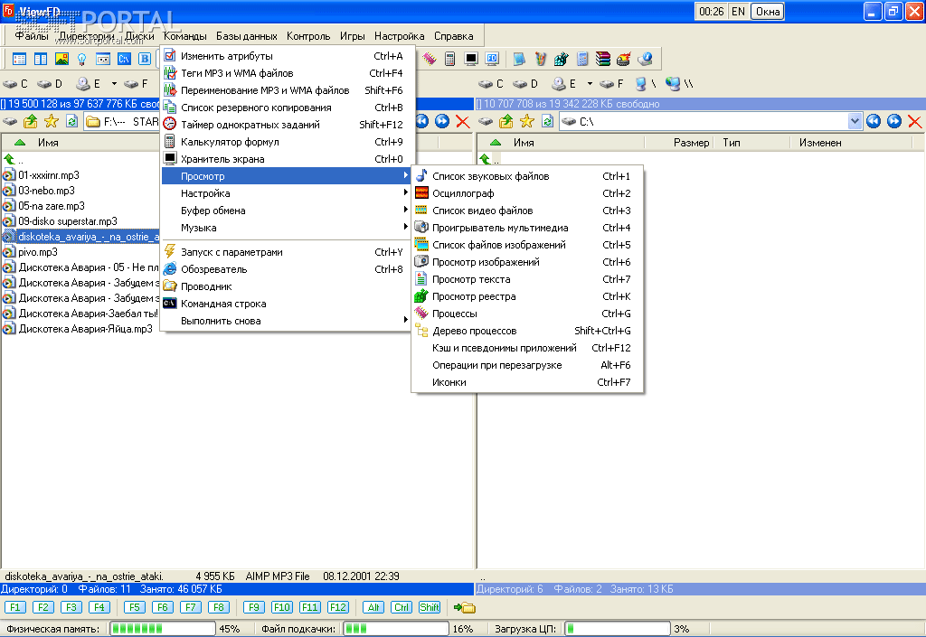
Task: Click the forward arrow beside the right panel path dropdown
Action: (894, 121)
